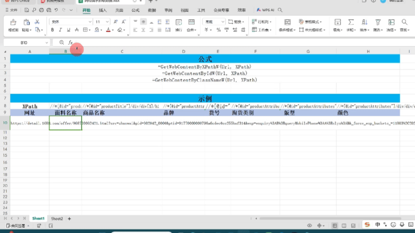
Task: Toggle Italic formatting
Action: pos(60,30)
